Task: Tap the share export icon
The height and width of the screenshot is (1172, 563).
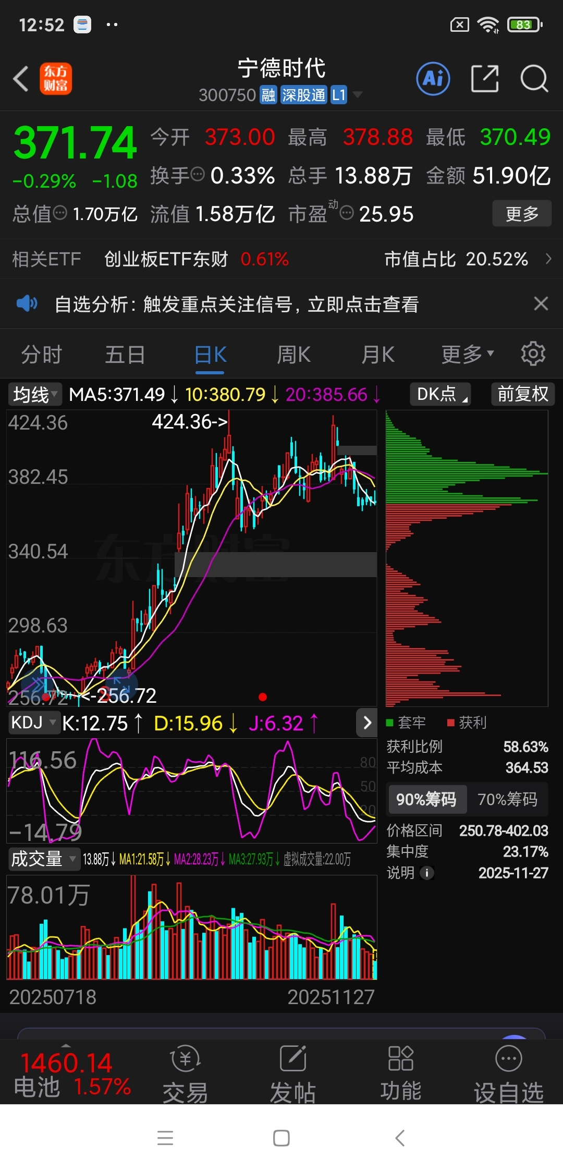Action: click(x=485, y=79)
